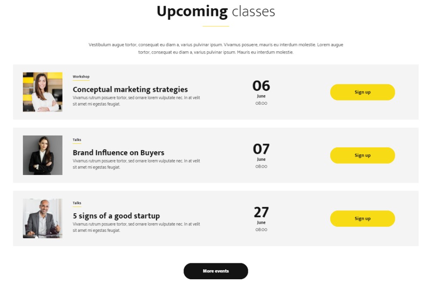Image resolution: width=431 pixels, height=284 pixels.
Task: Open the Brand Influence on Buyers title
Action: click(119, 153)
